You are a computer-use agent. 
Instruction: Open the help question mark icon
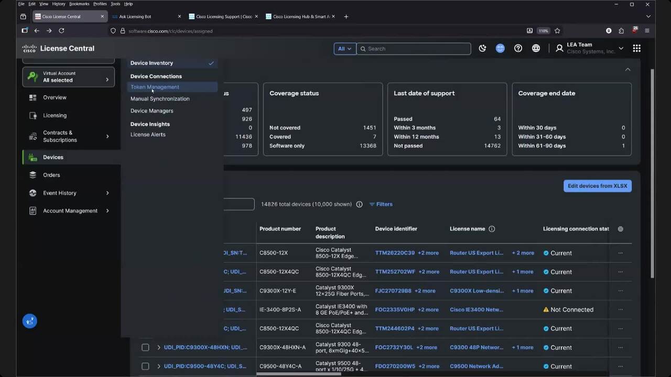pos(518,48)
